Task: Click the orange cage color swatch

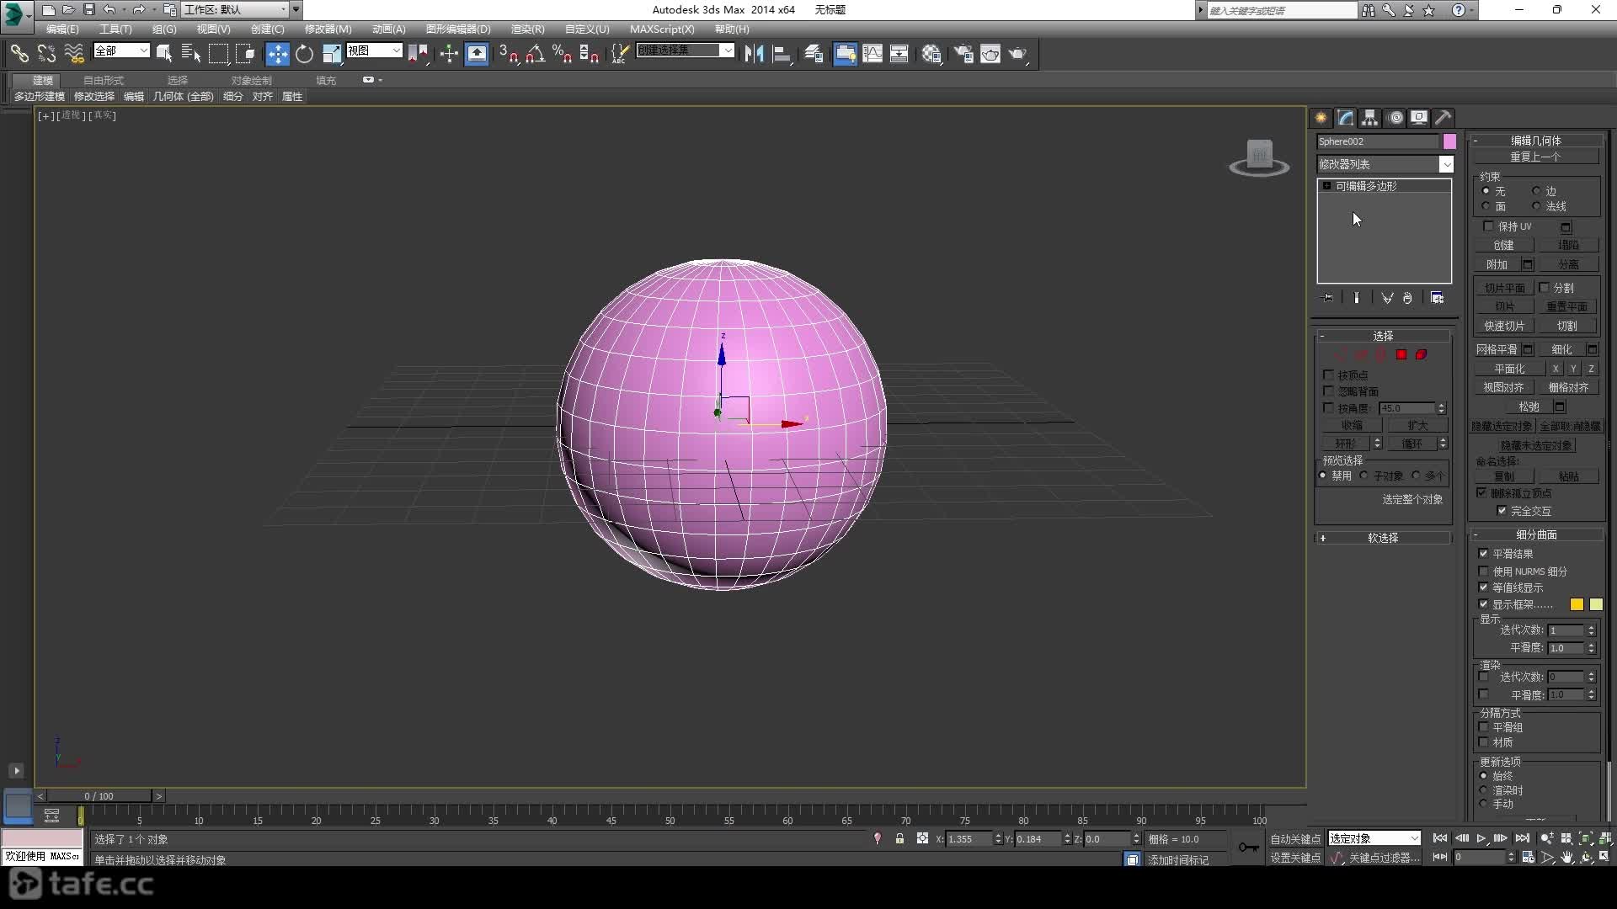Action: tap(1577, 604)
